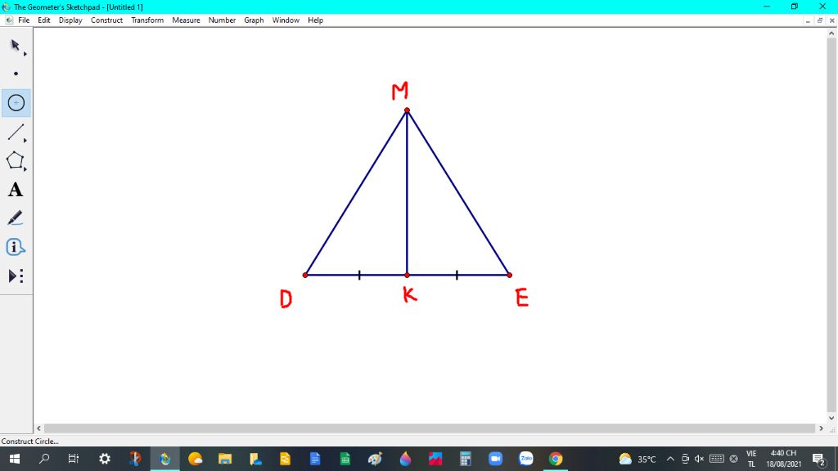
Task: Open the Windows Start menu
Action: (x=15, y=459)
